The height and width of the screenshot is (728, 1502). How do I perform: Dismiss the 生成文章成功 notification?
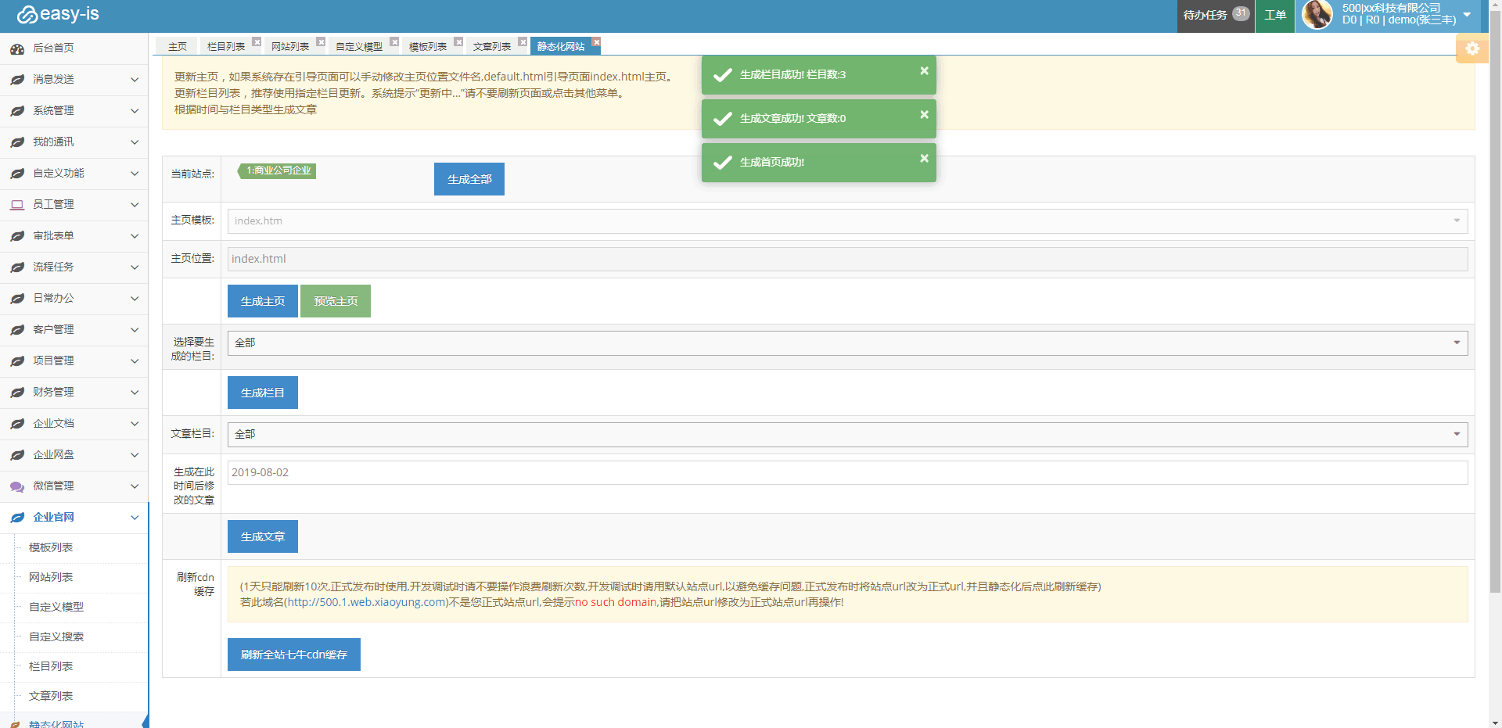(924, 114)
